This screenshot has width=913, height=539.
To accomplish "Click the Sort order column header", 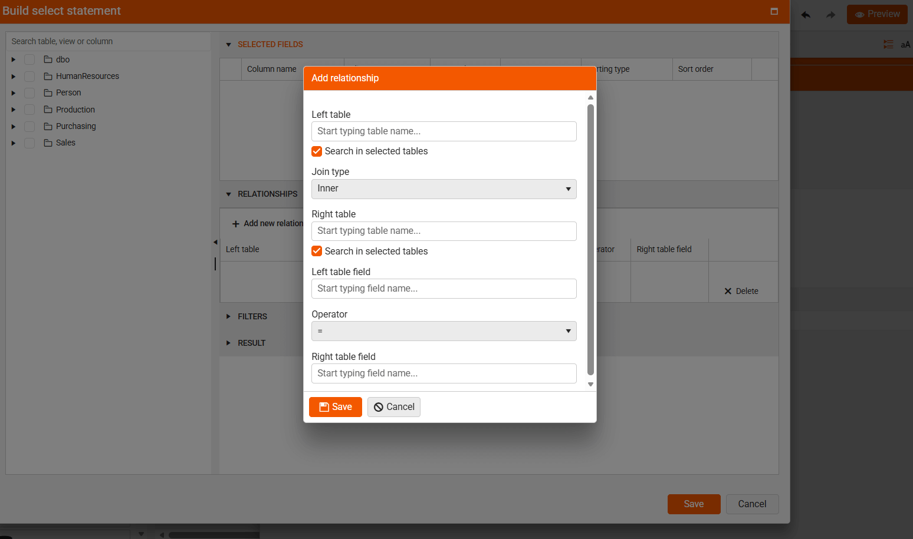I will (x=712, y=69).
